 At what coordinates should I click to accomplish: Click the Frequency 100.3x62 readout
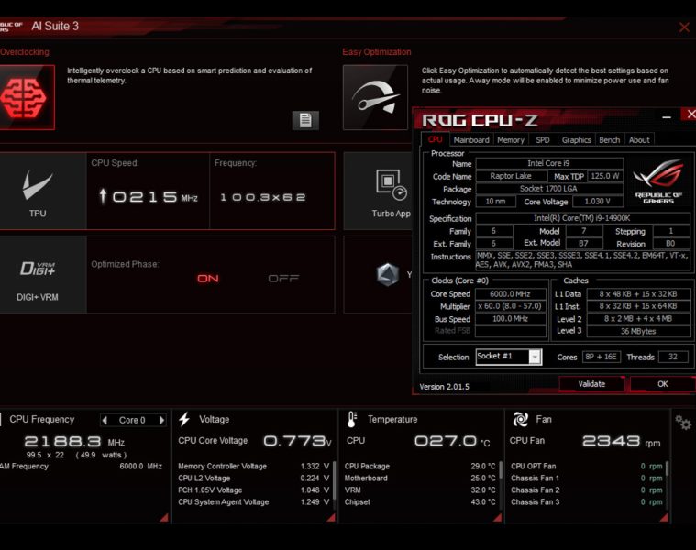[x=263, y=197]
